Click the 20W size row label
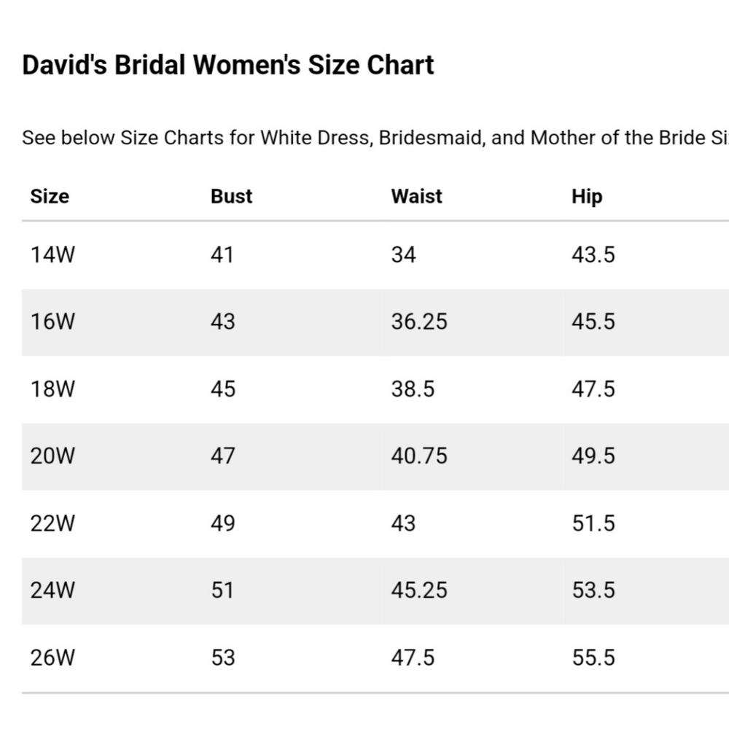The width and height of the screenshot is (729, 729). (52, 456)
